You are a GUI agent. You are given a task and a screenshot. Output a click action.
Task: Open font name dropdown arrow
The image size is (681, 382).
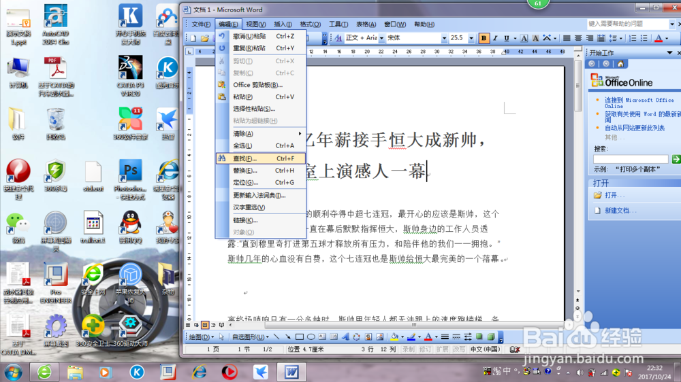click(x=444, y=38)
